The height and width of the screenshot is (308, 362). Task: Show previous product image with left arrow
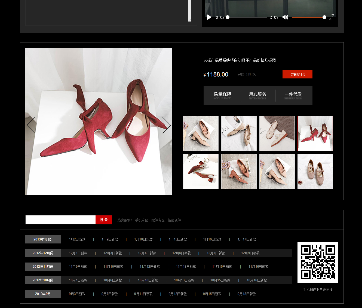31,125
